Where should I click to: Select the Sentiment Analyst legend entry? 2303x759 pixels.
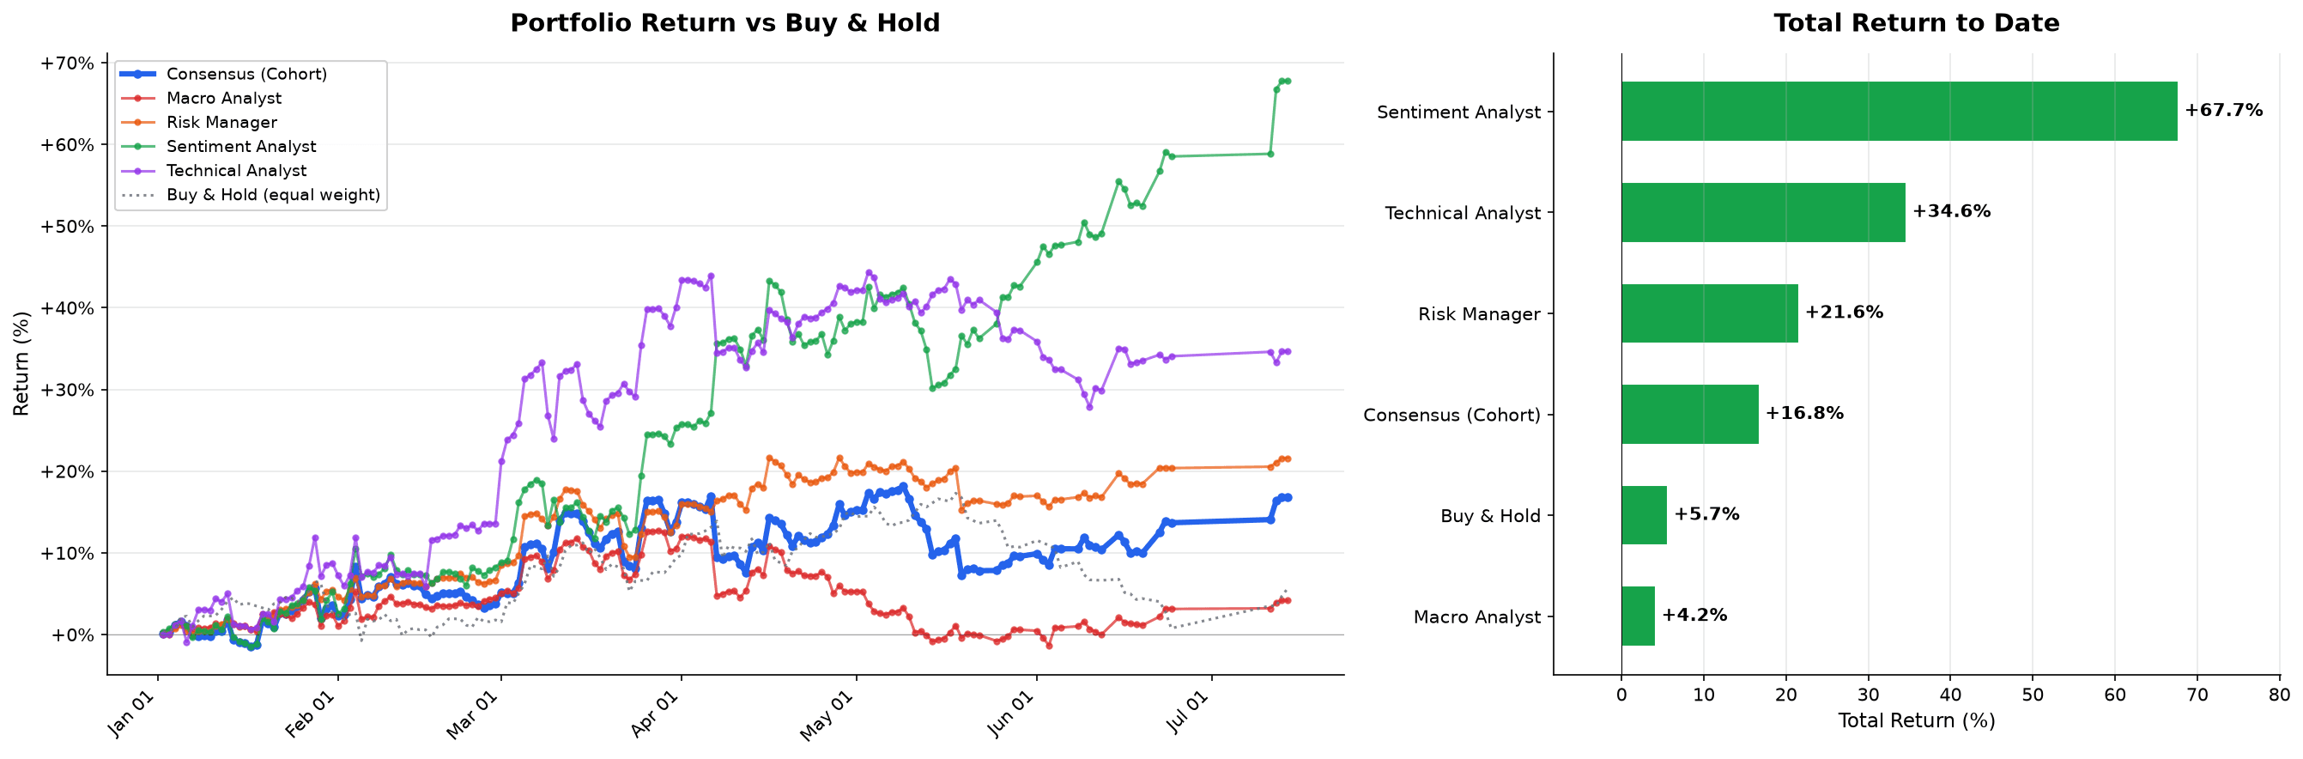218,147
